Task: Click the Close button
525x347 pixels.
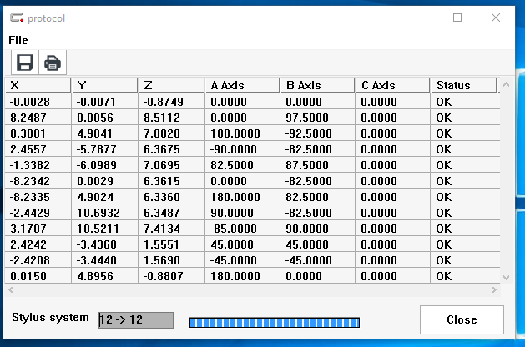Action: pyautogui.click(x=462, y=319)
